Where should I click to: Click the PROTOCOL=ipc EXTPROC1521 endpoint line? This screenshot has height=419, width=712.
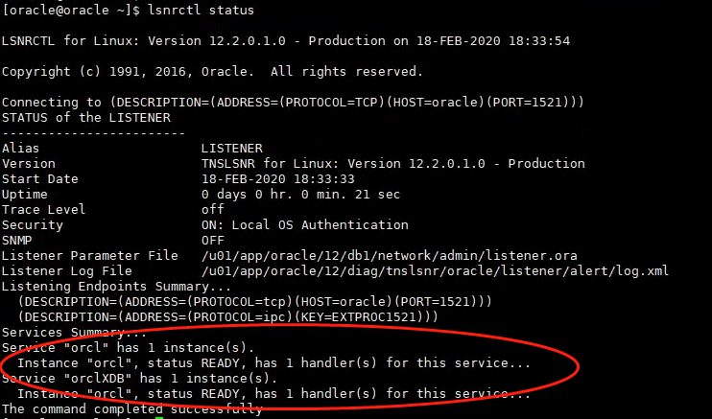pos(228,317)
